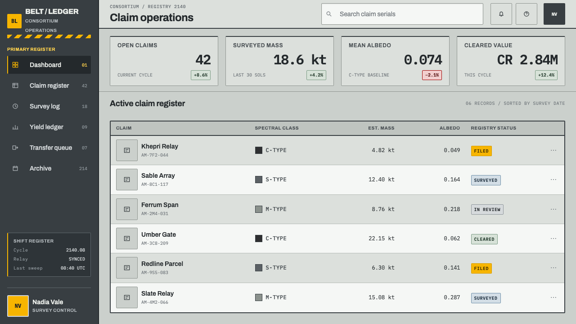
Task: Click the help question mark icon
Action: click(x=526, y=14)
